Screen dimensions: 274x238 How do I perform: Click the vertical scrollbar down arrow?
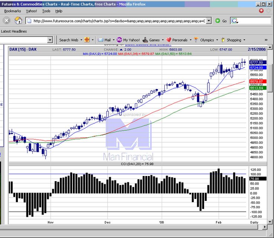[270, 222]
